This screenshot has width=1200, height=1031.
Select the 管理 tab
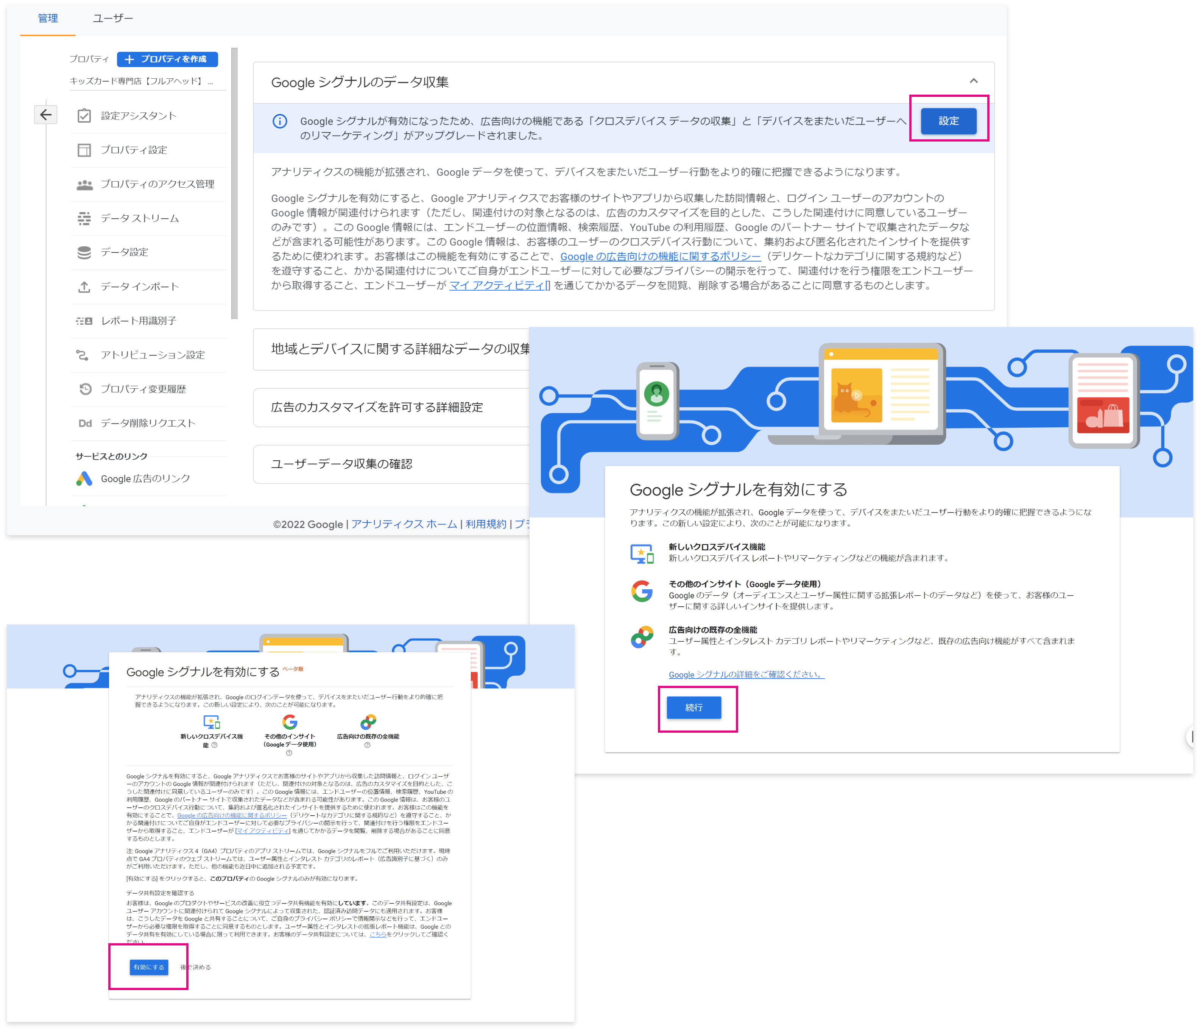(x=47, y=19)
